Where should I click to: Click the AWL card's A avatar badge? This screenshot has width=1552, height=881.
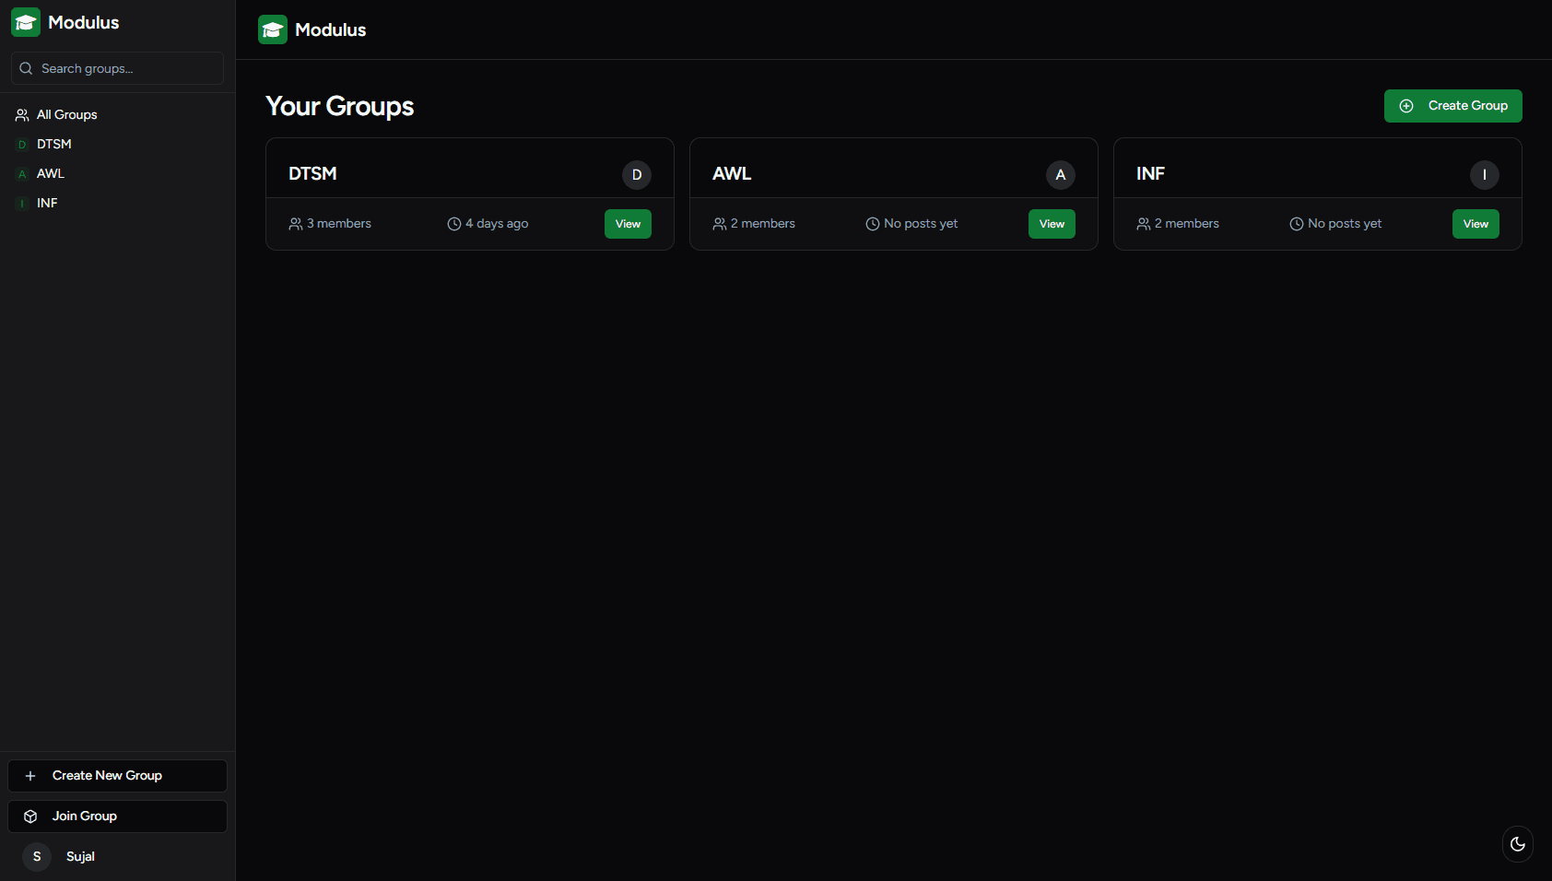tap(1060, 175)
